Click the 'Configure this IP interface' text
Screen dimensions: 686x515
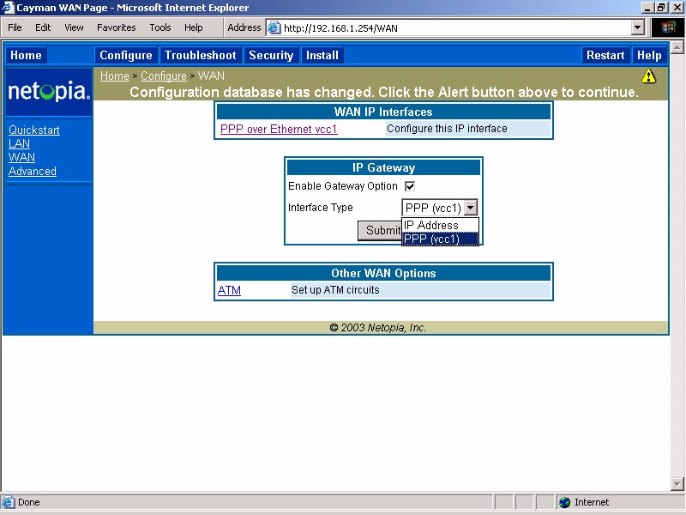[447, 129]
